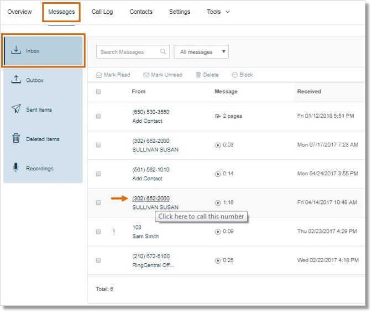Play the 0:14 voicemail
The image size is (372, 313).
point(218,174)
